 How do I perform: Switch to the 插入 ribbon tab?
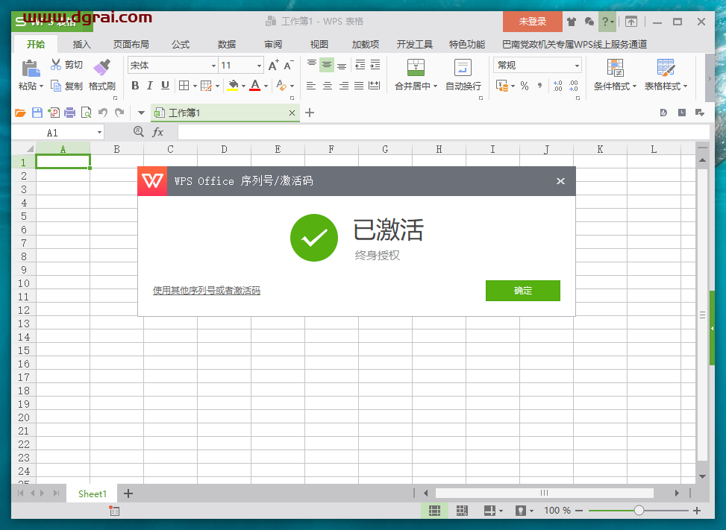pyautogui.click(x=81, y=44)
